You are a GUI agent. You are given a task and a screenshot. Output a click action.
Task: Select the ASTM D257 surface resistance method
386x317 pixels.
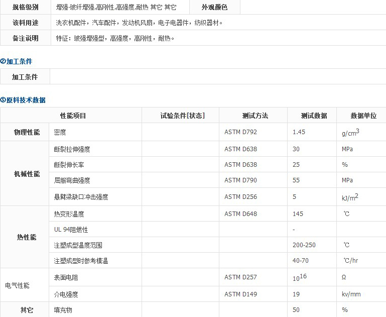coord(240,277)
